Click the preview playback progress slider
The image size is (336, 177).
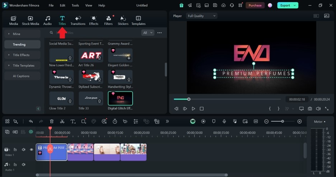click(227, 99)
